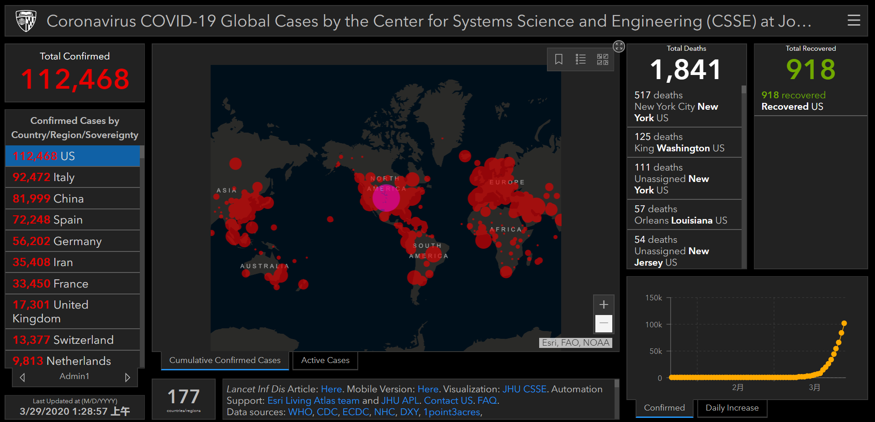Expand the map panel to fullscreen
Screen dimensions: 875x422
coord(619,46)
